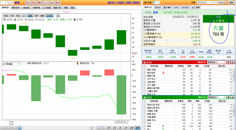
Task: Click the 今天 today button
Action: coord(221,3)
